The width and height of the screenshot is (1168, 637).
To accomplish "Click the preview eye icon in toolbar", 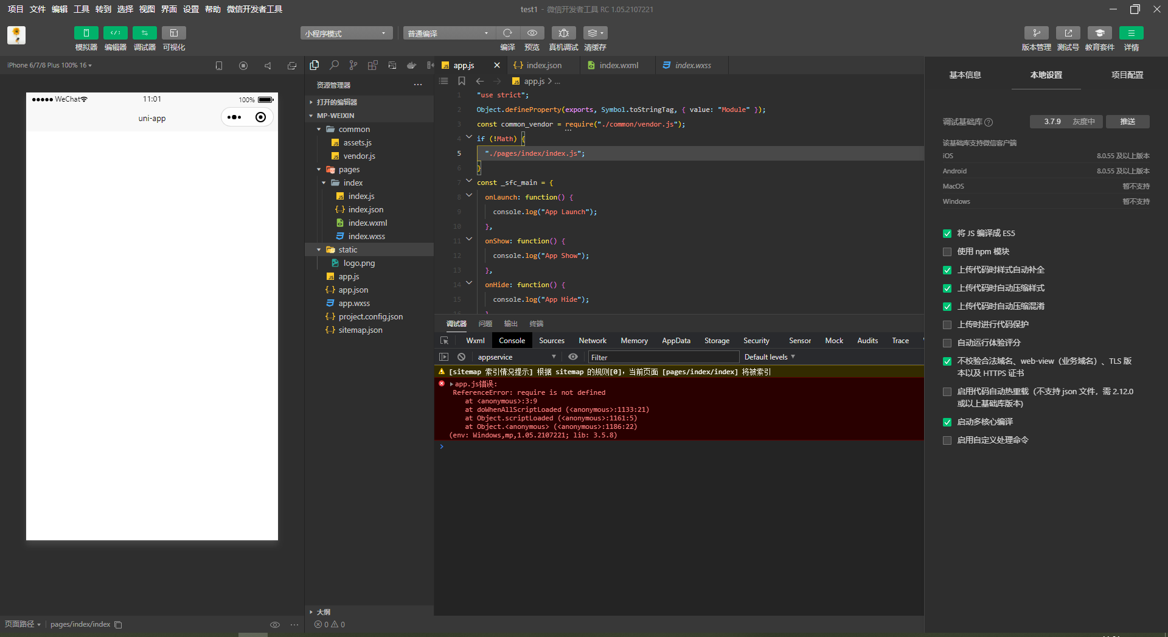I will [x=532, y=33].
